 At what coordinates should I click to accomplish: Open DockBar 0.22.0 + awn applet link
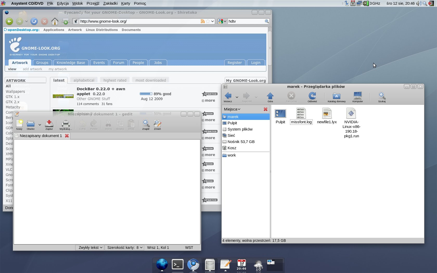(101, 91)
